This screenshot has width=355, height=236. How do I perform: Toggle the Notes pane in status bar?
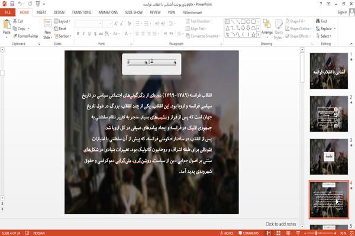(x=227, y=233)
